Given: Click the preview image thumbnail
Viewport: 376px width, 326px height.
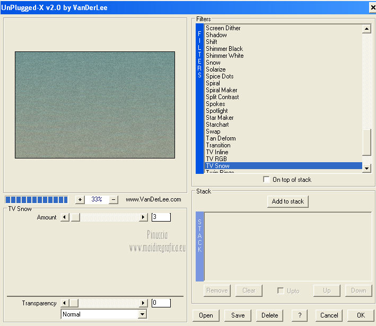Looking at the screenshot, I should tap(95, 105).
